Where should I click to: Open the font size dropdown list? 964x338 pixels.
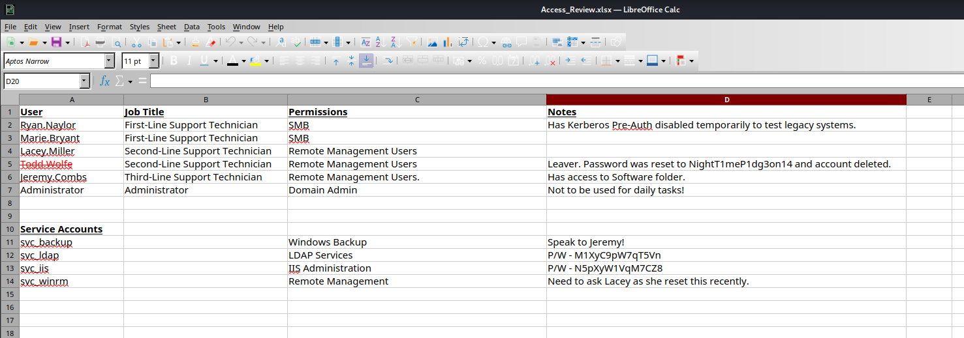tap(154, 61)
